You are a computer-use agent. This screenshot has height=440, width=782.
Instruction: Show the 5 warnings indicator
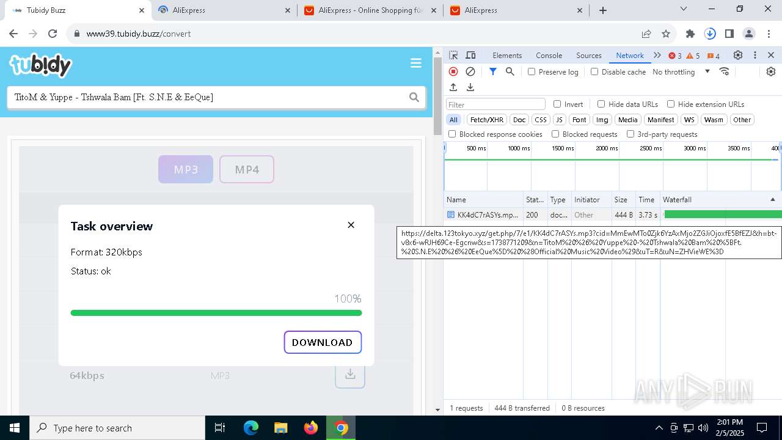click(693, 56)
